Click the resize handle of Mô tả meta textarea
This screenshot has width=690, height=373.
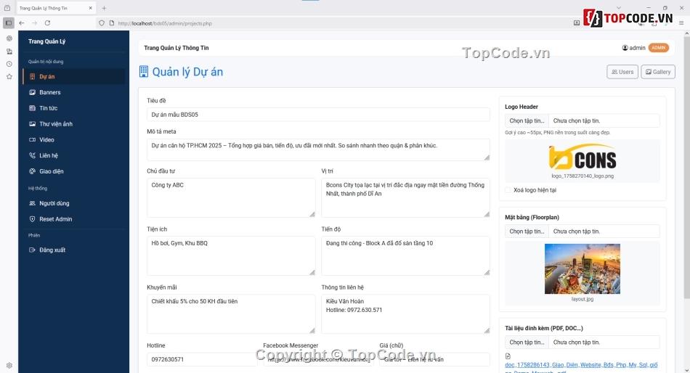(x=487, y=157)
